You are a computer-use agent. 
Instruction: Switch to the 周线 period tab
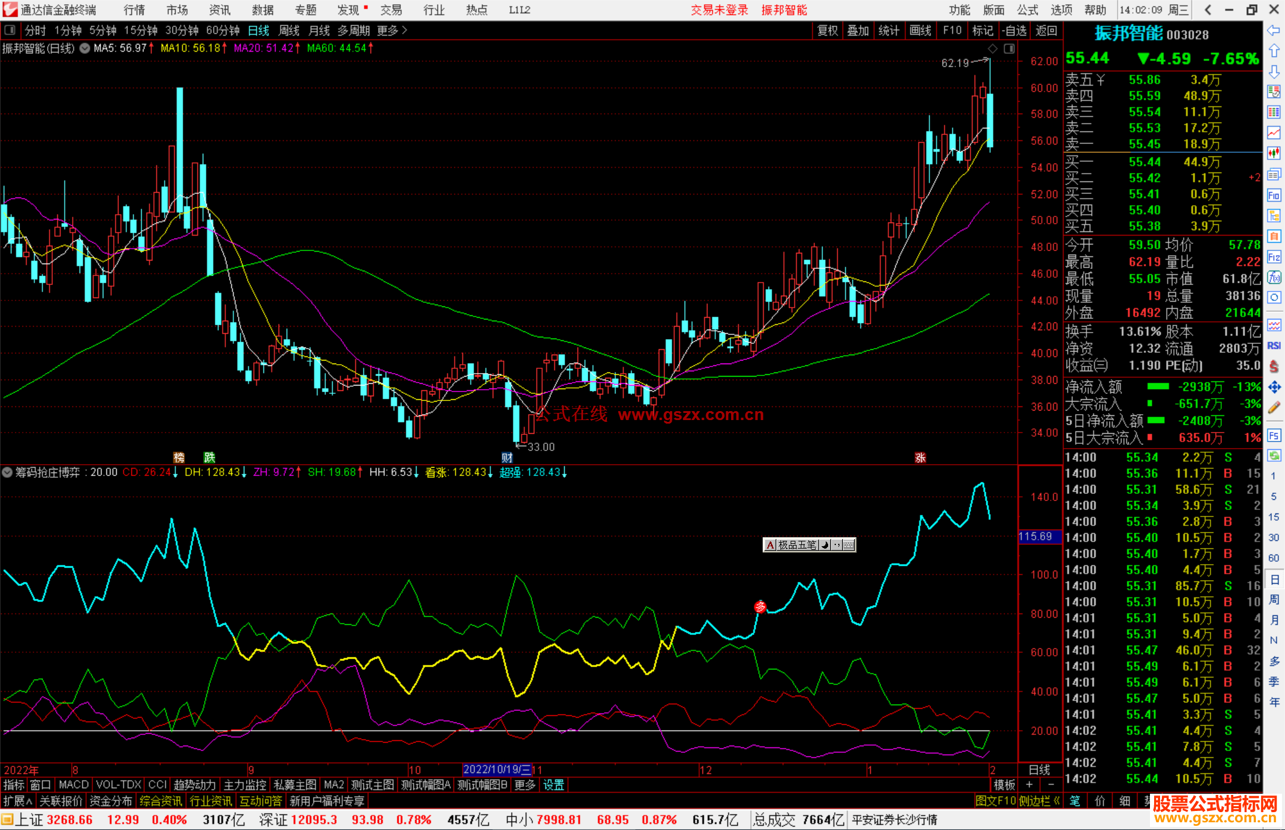[x=289, y=30]
